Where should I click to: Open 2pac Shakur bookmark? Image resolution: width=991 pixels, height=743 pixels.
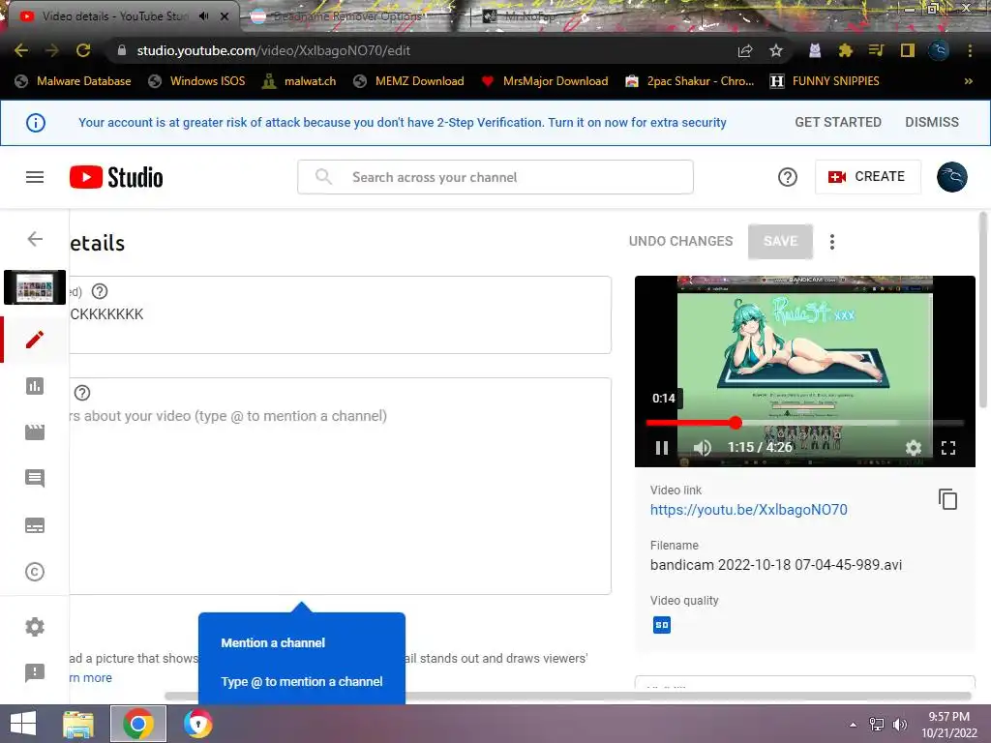689,81
